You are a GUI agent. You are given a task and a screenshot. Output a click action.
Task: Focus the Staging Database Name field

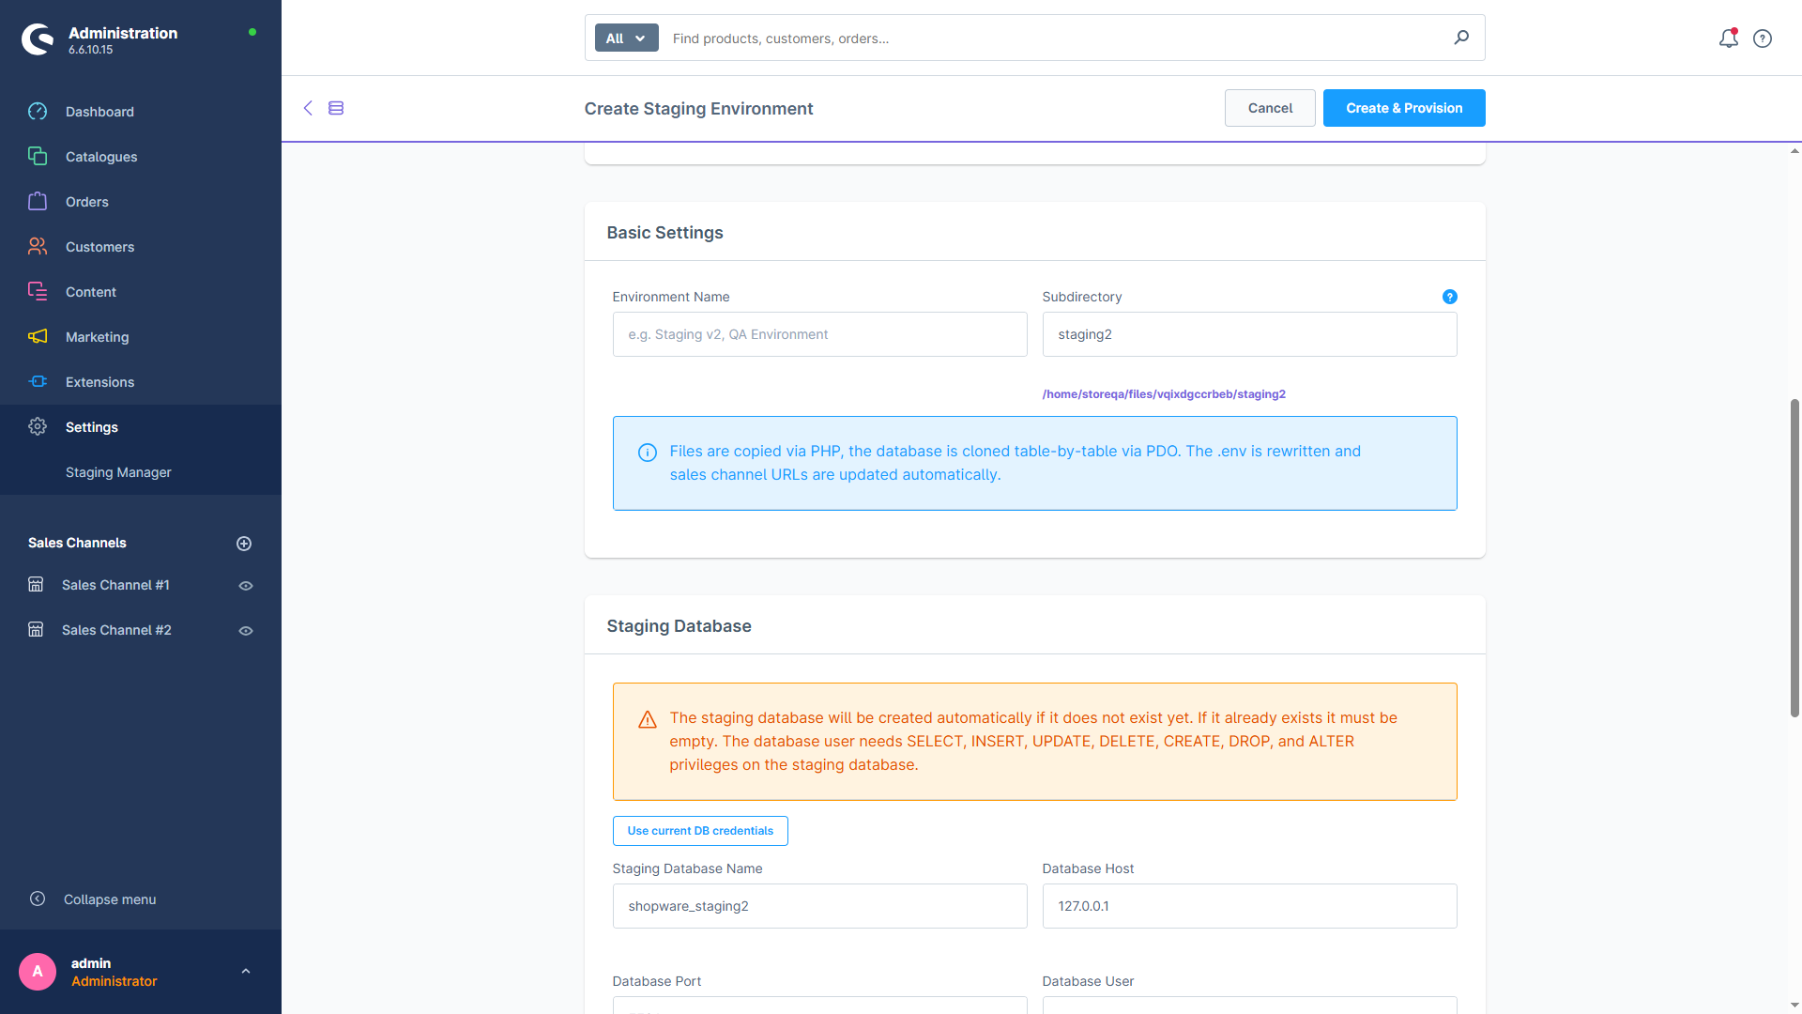(819, 906)
